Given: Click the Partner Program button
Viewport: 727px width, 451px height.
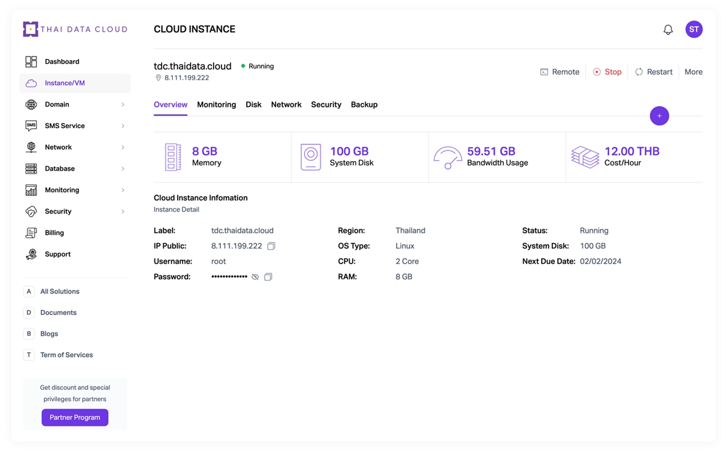Looking at the screenshot, I should coord(75,418).
